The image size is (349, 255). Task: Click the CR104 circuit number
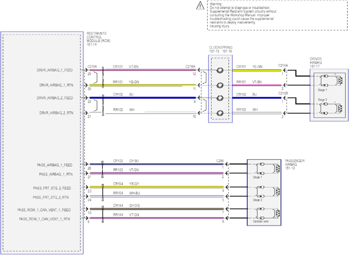[x=118, y=184]
